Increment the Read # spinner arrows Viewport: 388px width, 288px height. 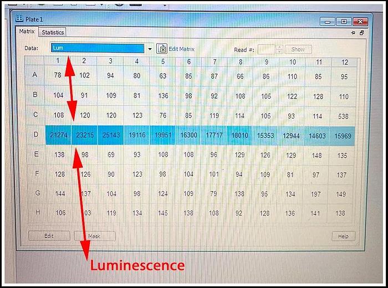point(279,47)
